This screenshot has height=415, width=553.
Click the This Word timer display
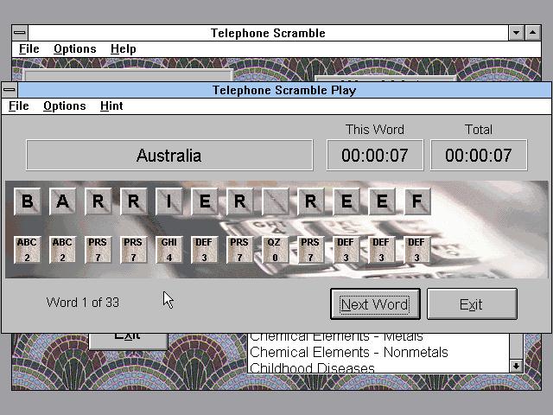click(375, 156)
